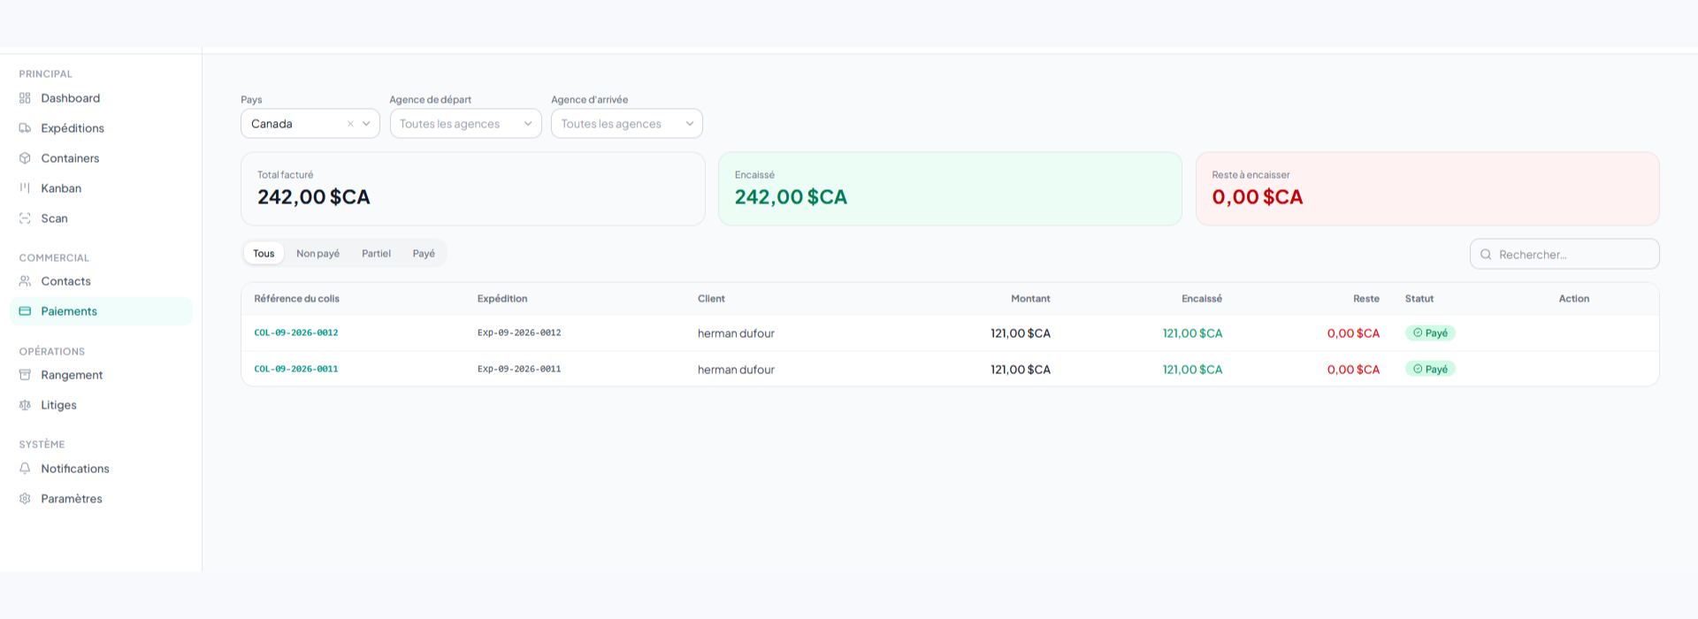Switch to the Non payé tab
The image size is (1698, 619).
click(317, 254)
